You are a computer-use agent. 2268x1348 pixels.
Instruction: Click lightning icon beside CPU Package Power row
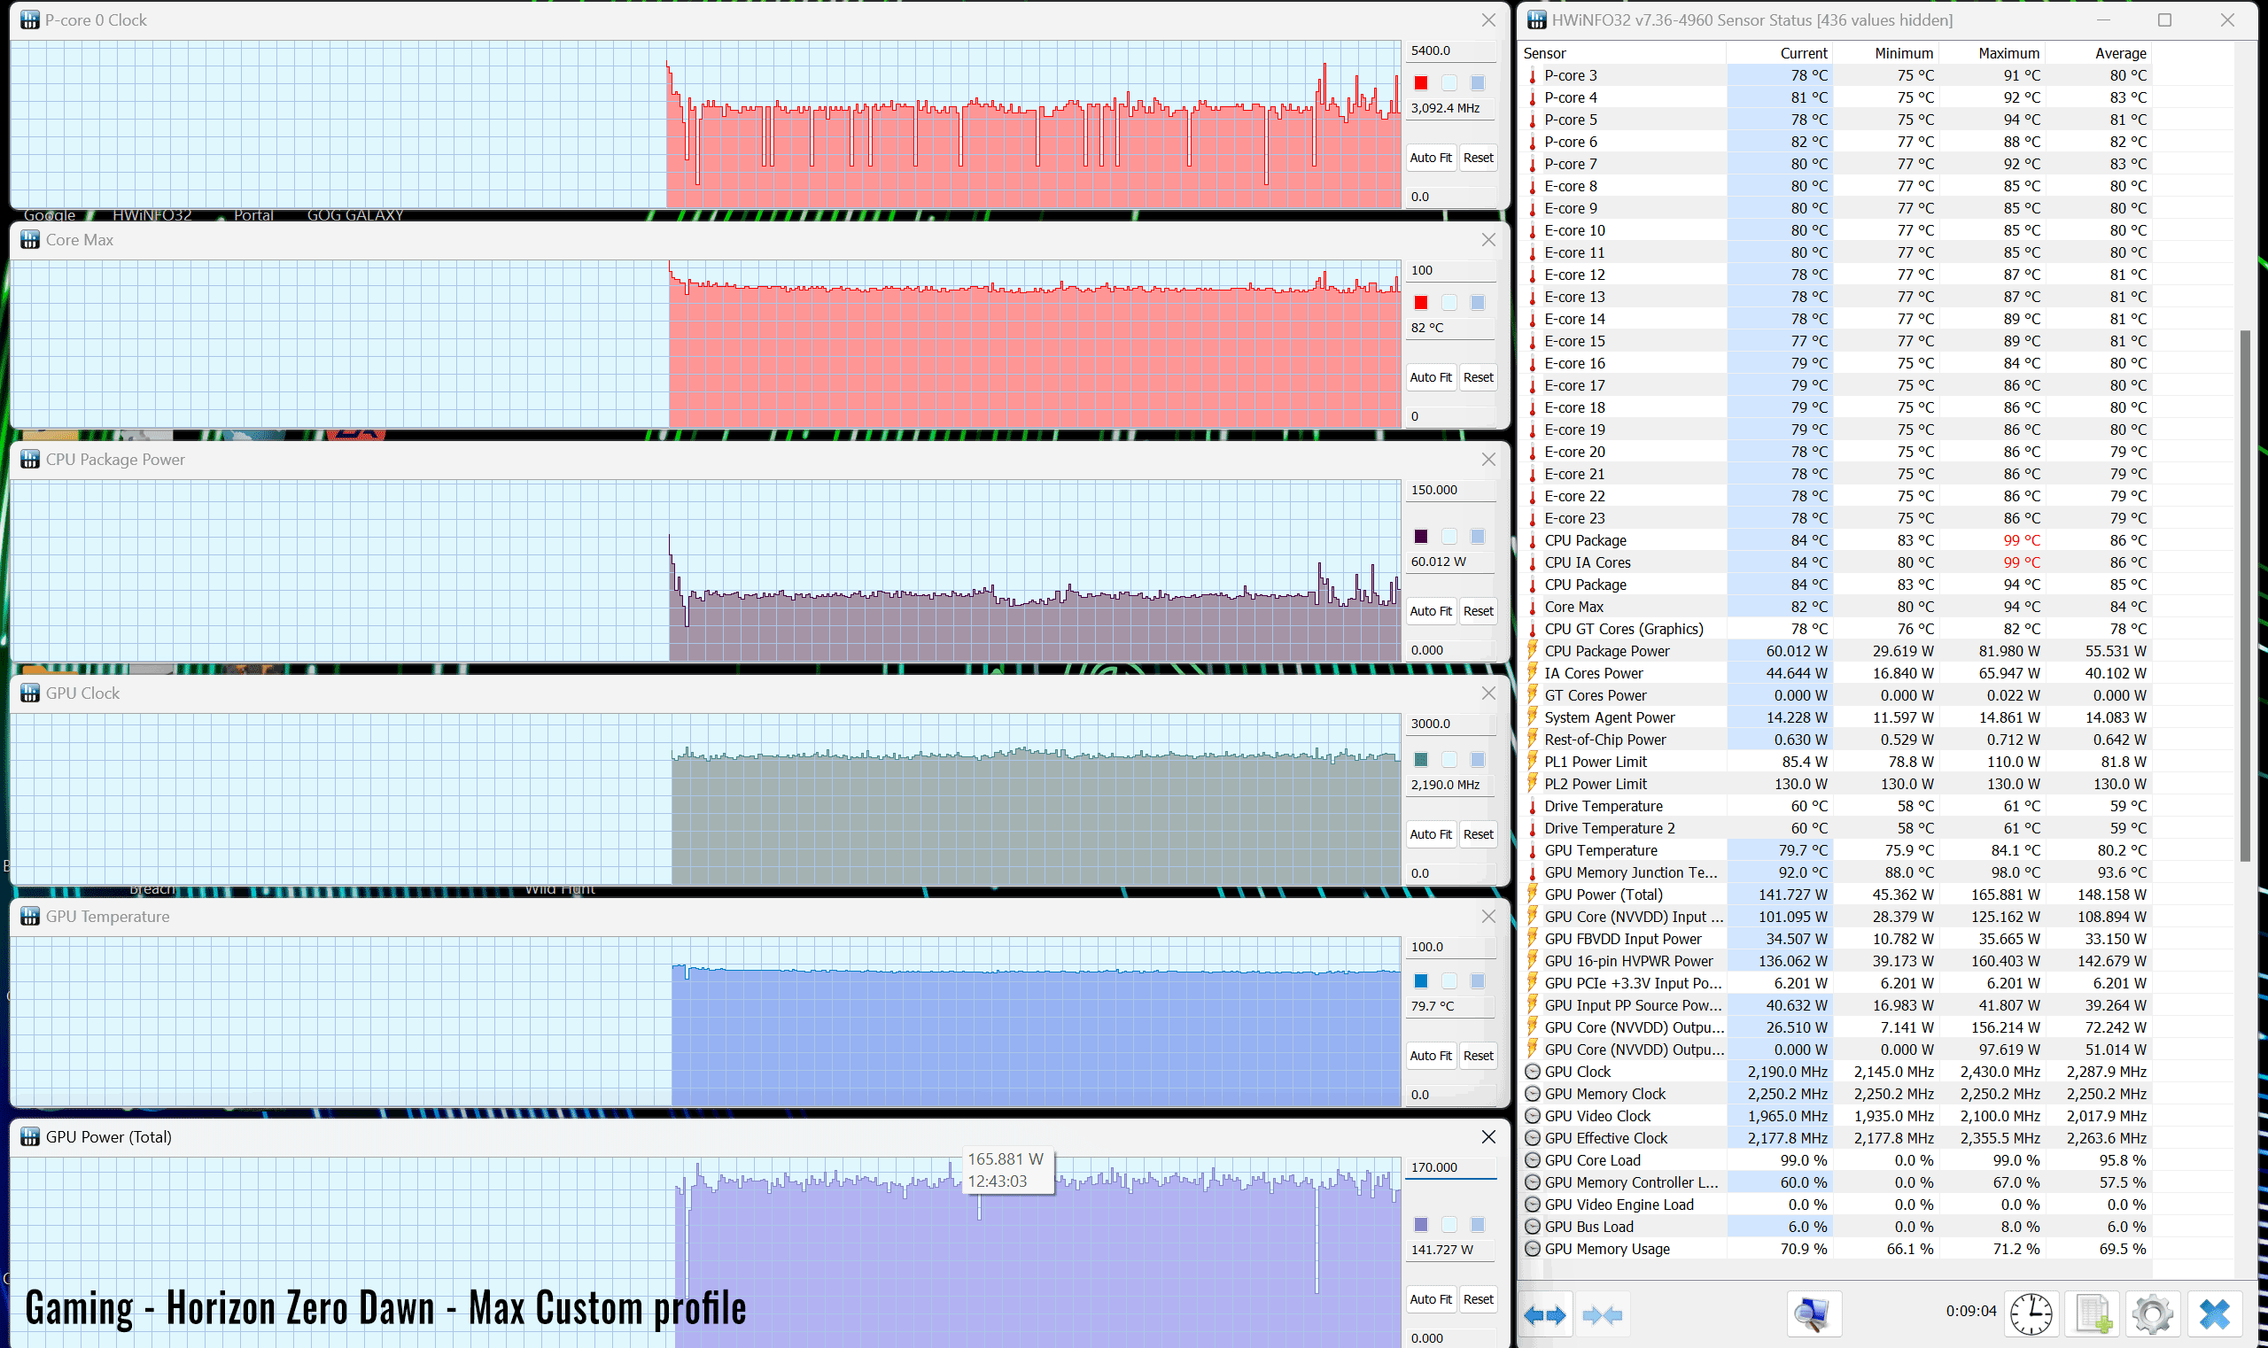tap(1532, 650)
